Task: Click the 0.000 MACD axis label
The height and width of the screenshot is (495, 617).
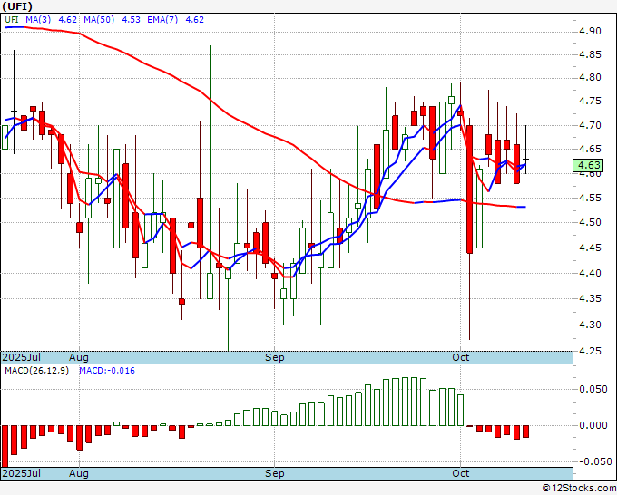Action: pos(593,425)
